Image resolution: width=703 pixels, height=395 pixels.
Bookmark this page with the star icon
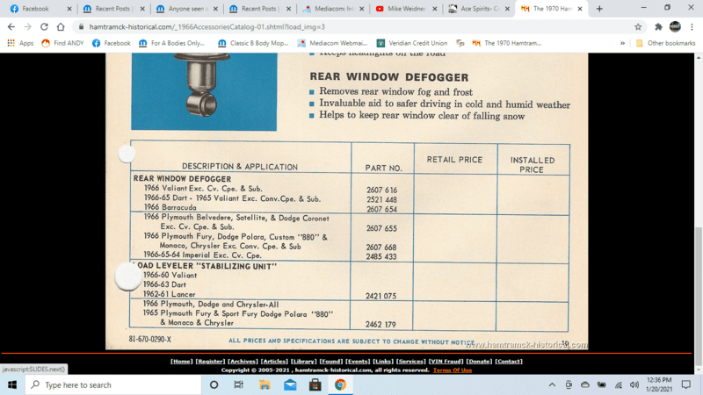pos(638,27)
